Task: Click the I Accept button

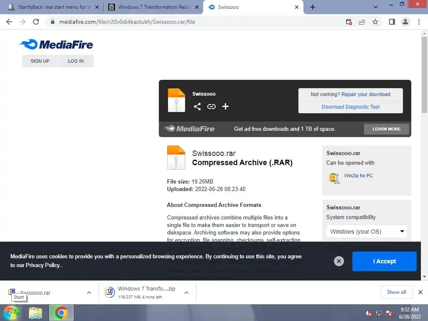Action: click(385, 261)
